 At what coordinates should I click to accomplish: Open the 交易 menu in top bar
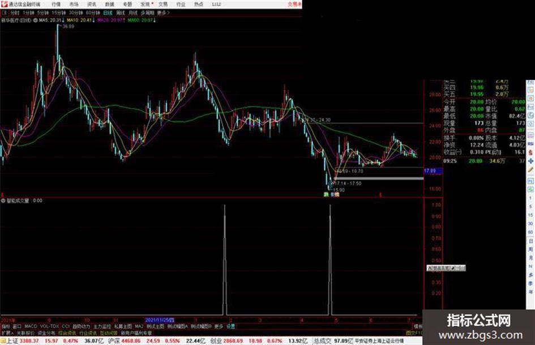[163, 5]
